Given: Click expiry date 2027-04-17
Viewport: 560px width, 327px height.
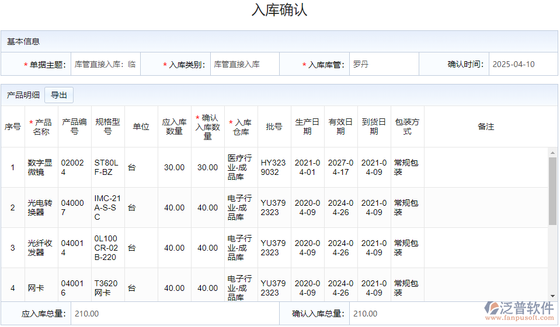Looking at the screenshot, I should click(340, 167).
